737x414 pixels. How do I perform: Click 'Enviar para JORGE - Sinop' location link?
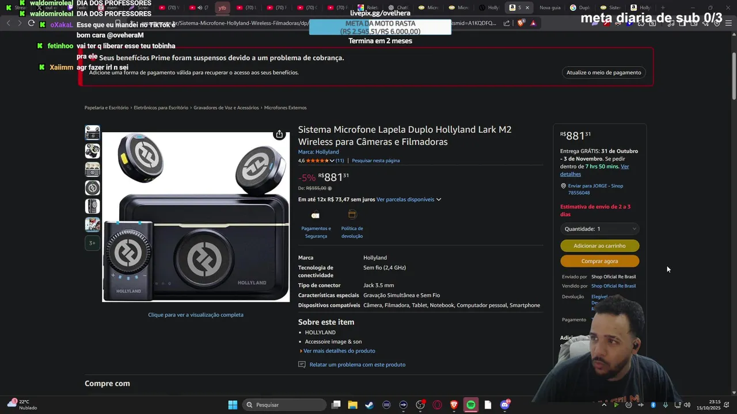[x=595, y=189]
